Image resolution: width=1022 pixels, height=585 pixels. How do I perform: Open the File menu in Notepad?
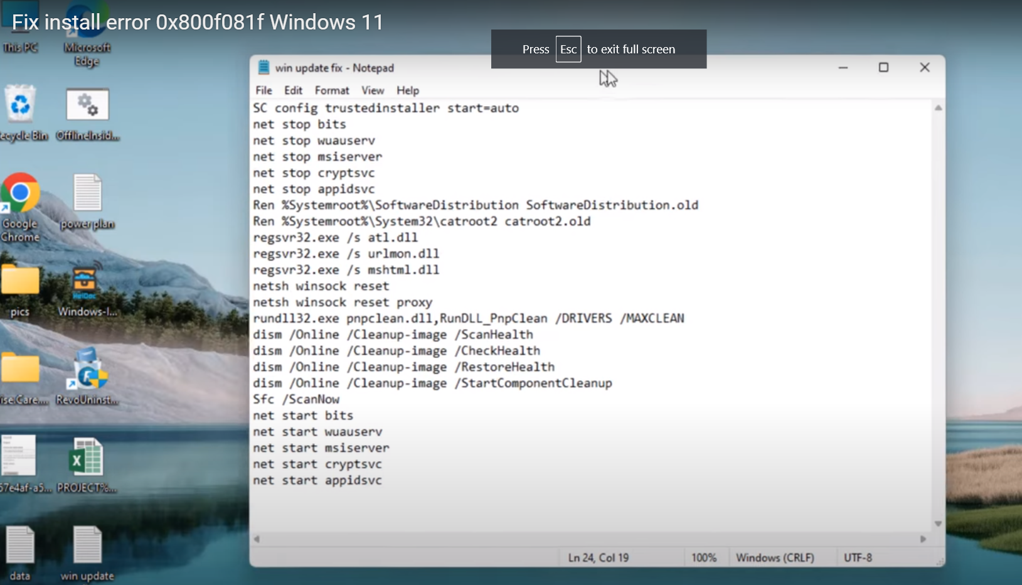pos(263,90)
